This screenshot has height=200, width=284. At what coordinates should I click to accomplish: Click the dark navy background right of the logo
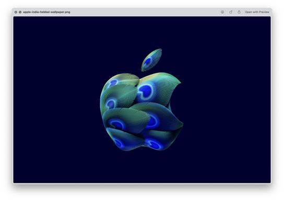pyautogui.click(x=227, y=99)
